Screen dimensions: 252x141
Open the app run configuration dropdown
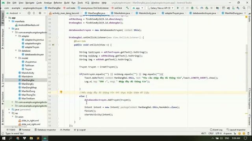[138, 8]
